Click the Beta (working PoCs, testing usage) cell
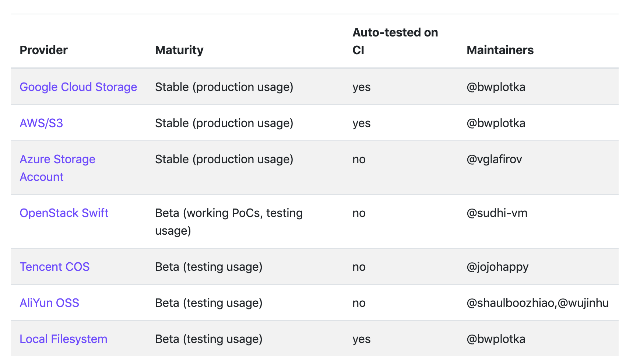Viewport: 626px width, 364px height. (x=229, y=222)
